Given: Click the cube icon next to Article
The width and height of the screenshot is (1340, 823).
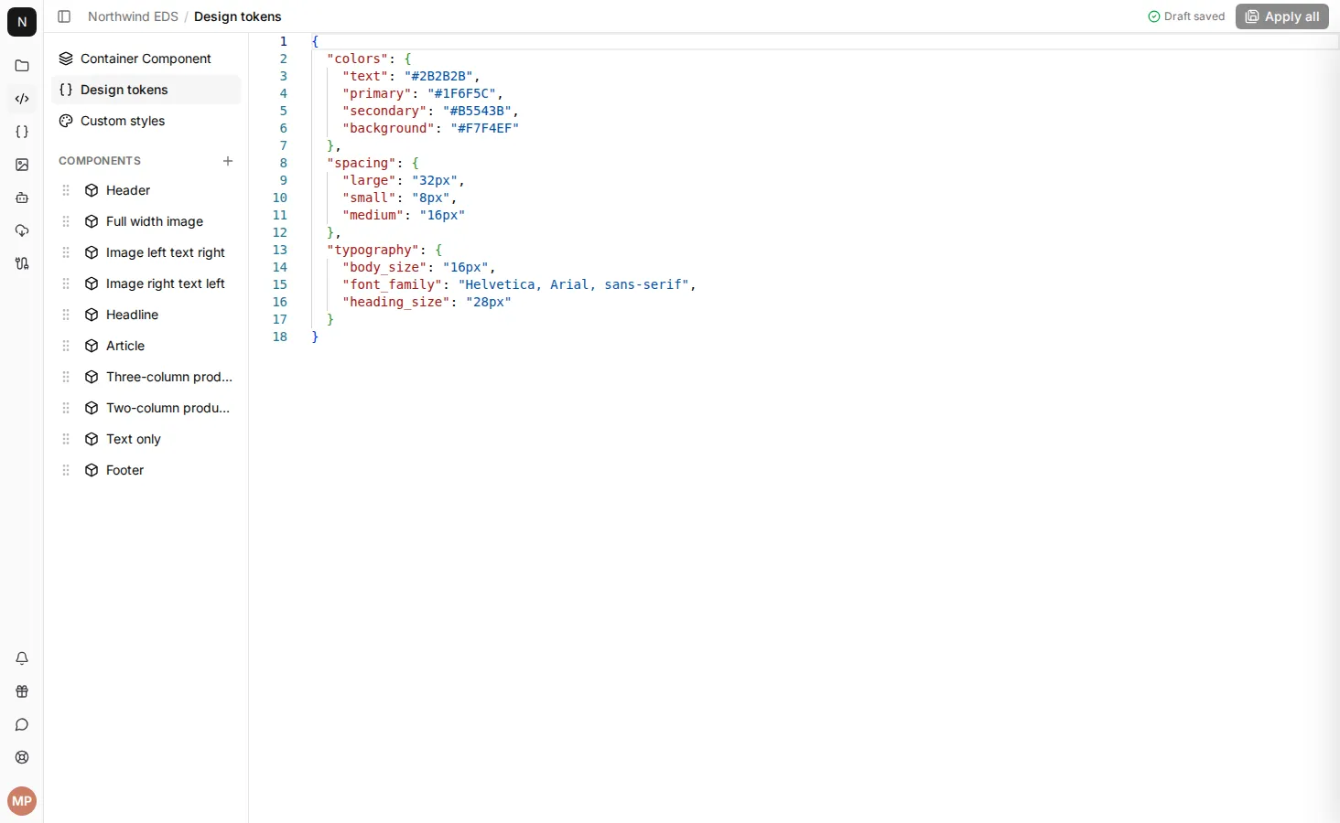Looking at the screenshot, I should tap(92, 346).
